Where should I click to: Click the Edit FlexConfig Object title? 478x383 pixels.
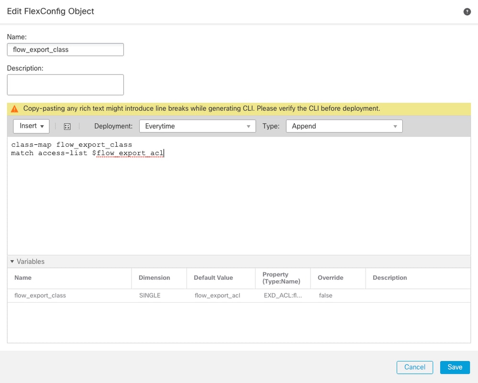tap(51, 11)
